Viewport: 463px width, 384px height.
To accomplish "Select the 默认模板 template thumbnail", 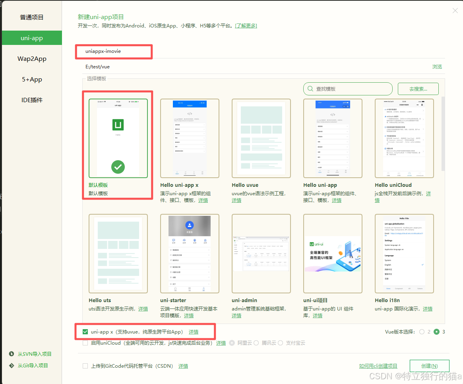I will coord(118,138).
